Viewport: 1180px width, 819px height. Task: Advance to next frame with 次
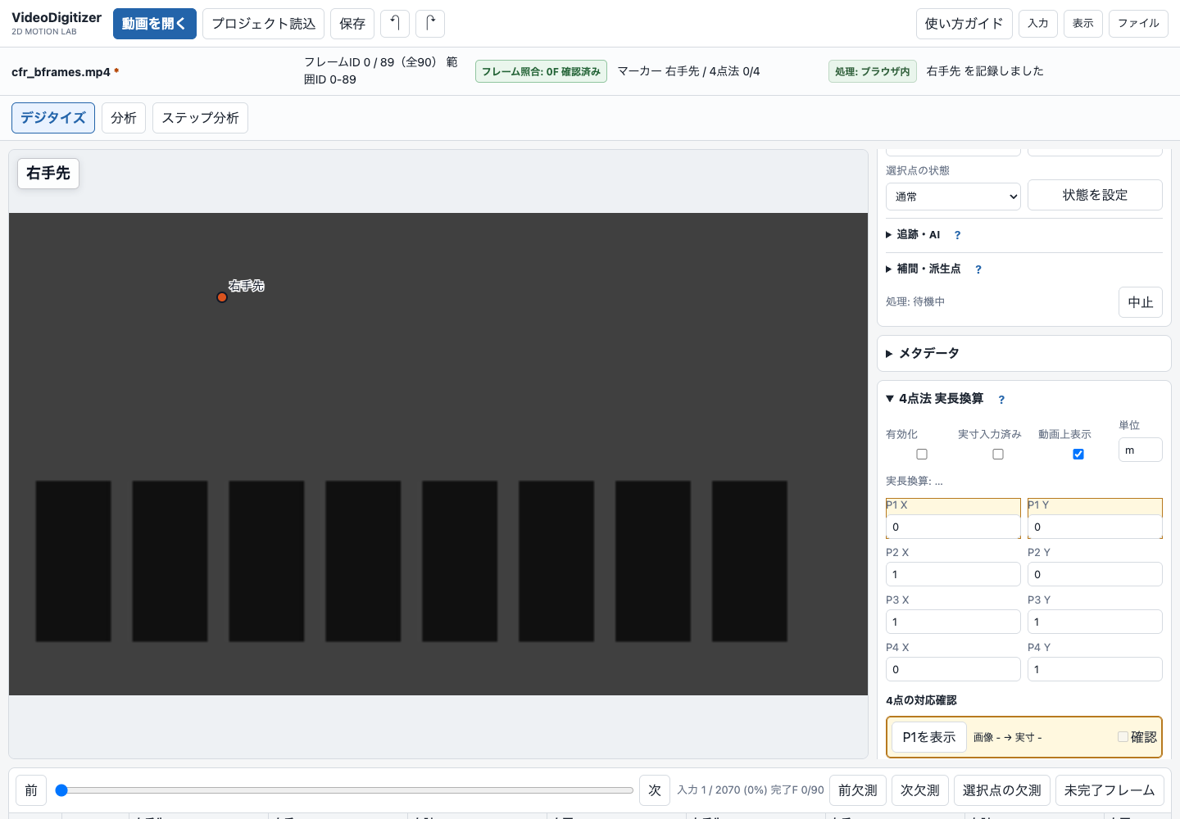point(655,790)
